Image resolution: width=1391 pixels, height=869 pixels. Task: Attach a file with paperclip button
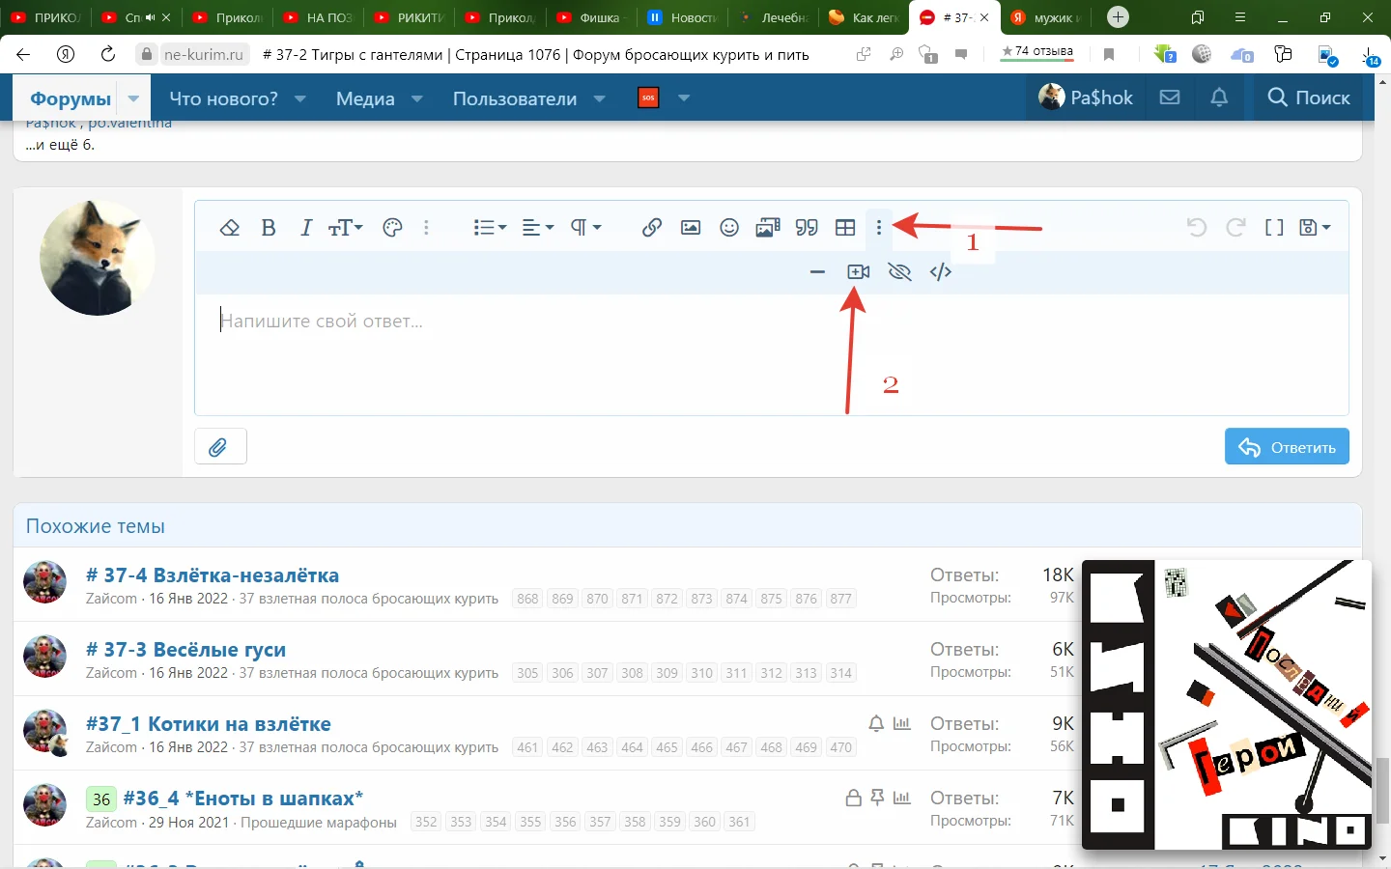point(220,447)
